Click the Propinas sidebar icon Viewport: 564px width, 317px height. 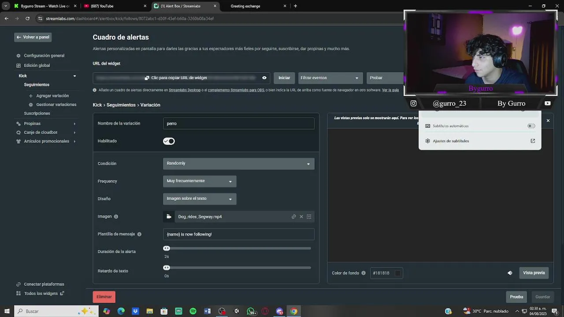point(19,124)
